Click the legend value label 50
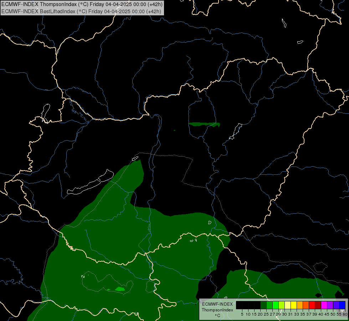 tap(333, 314)
